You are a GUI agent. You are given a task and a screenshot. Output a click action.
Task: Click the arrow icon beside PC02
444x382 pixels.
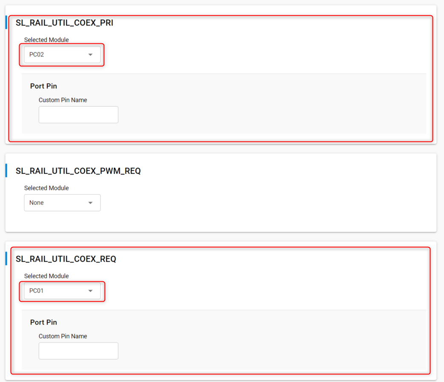90,55
